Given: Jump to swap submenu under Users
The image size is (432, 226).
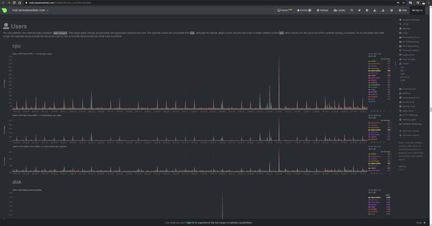Looking at the screenshot, I should tap(403, 80).
